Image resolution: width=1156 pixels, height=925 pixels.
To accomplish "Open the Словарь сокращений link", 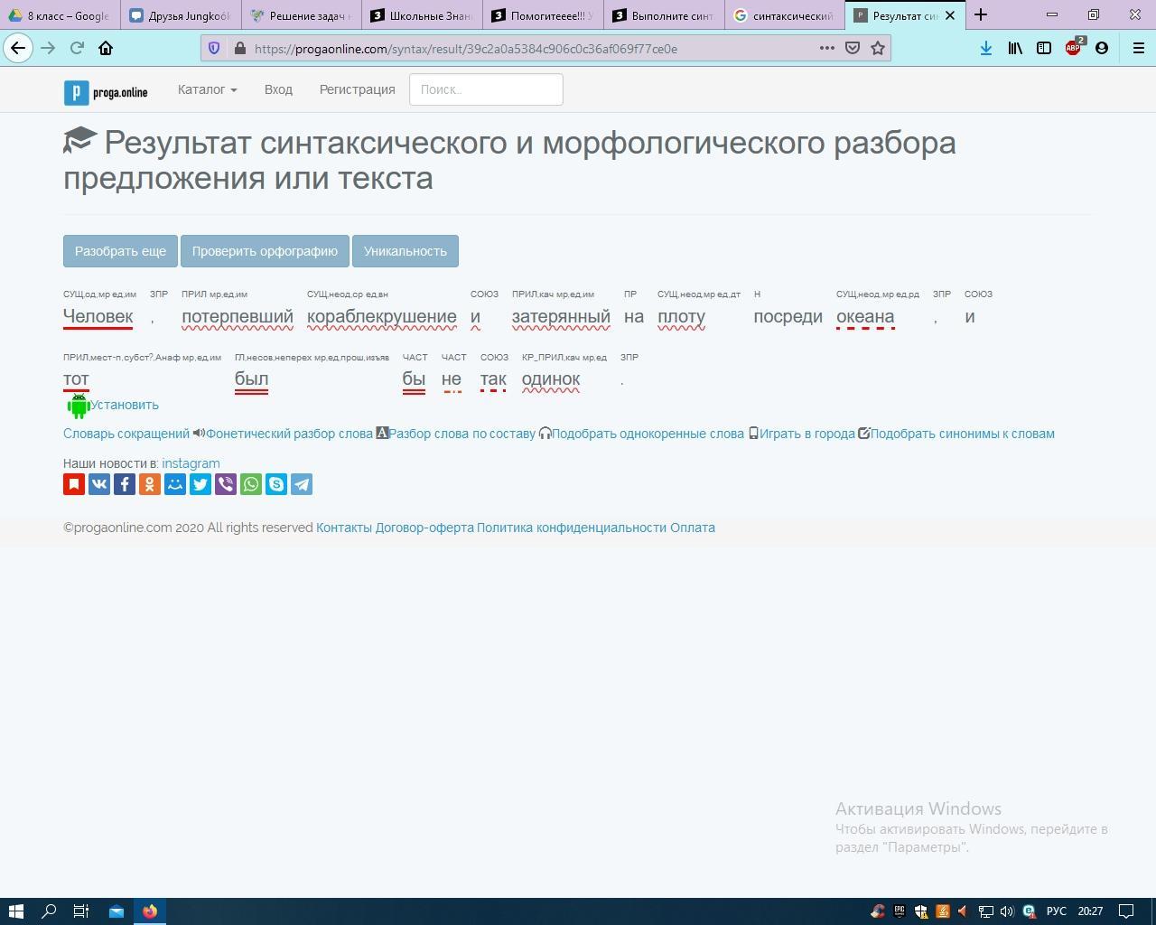I will click(126, 434).
